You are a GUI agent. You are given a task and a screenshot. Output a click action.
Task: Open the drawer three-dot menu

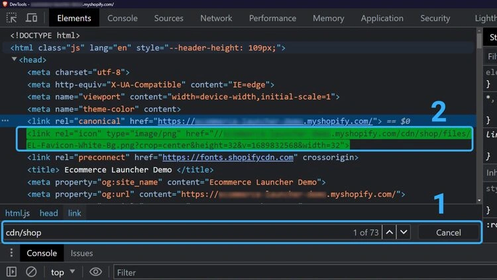point(11,253)
